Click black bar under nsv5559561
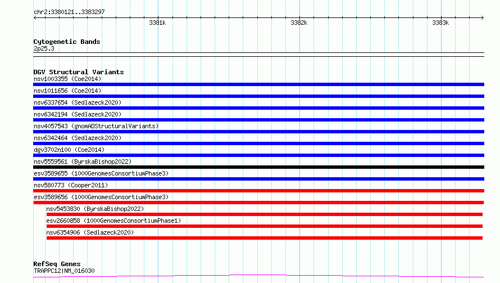500x283 pixels. point(258,167)
